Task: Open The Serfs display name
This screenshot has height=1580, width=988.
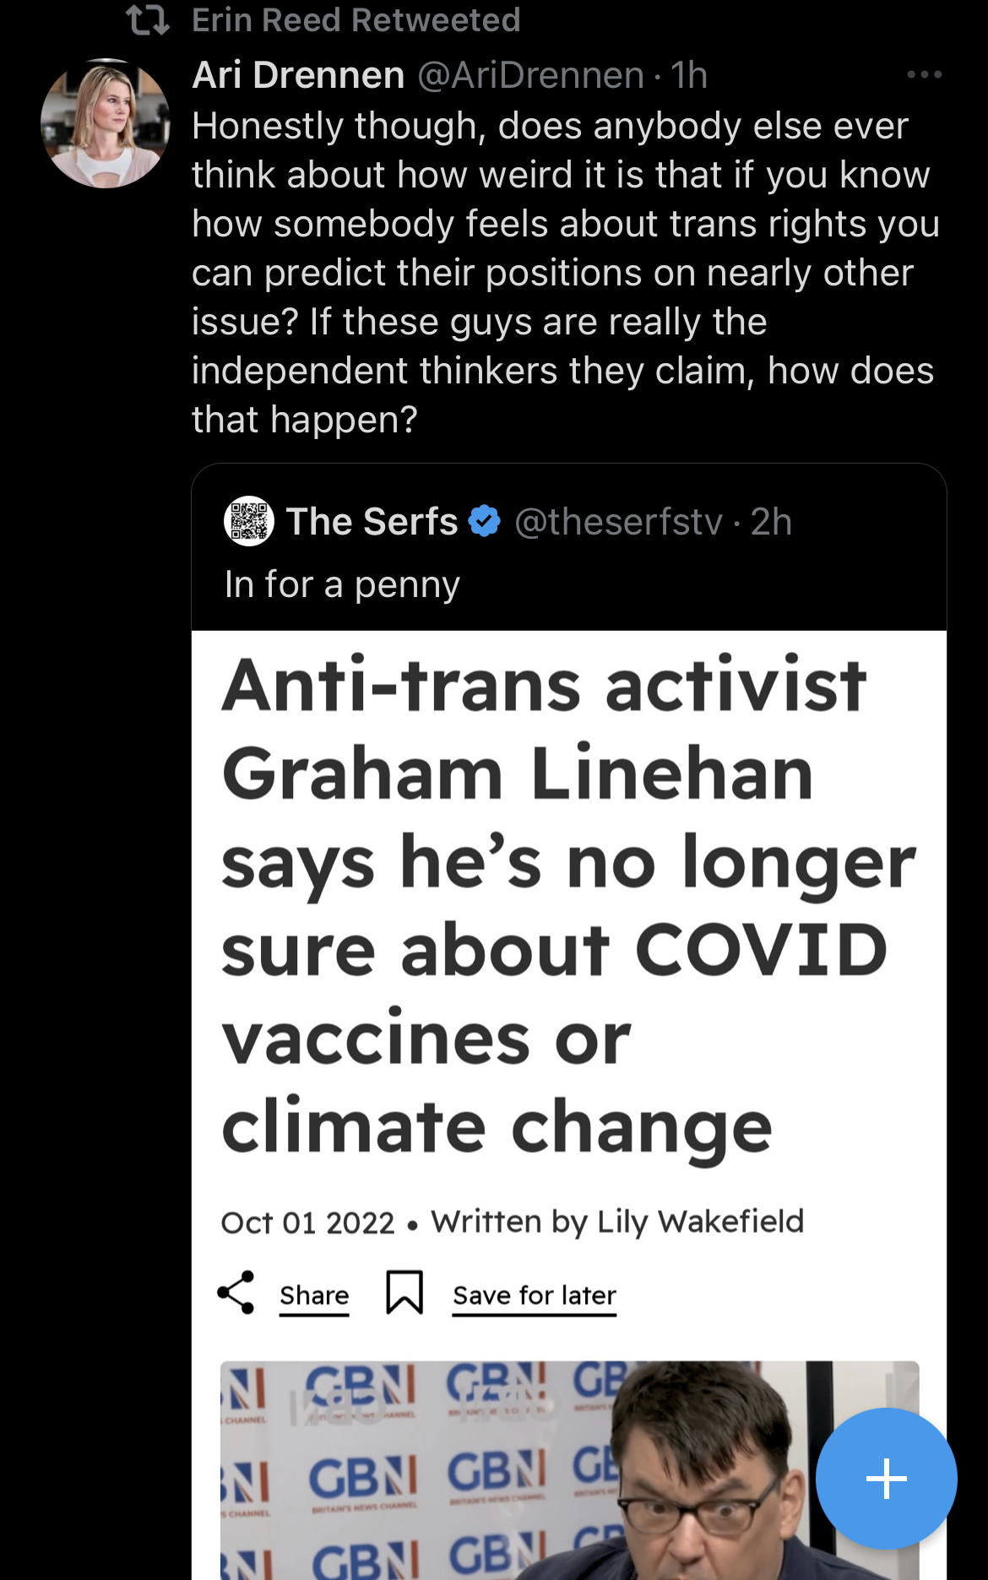Action: point(372,521)
